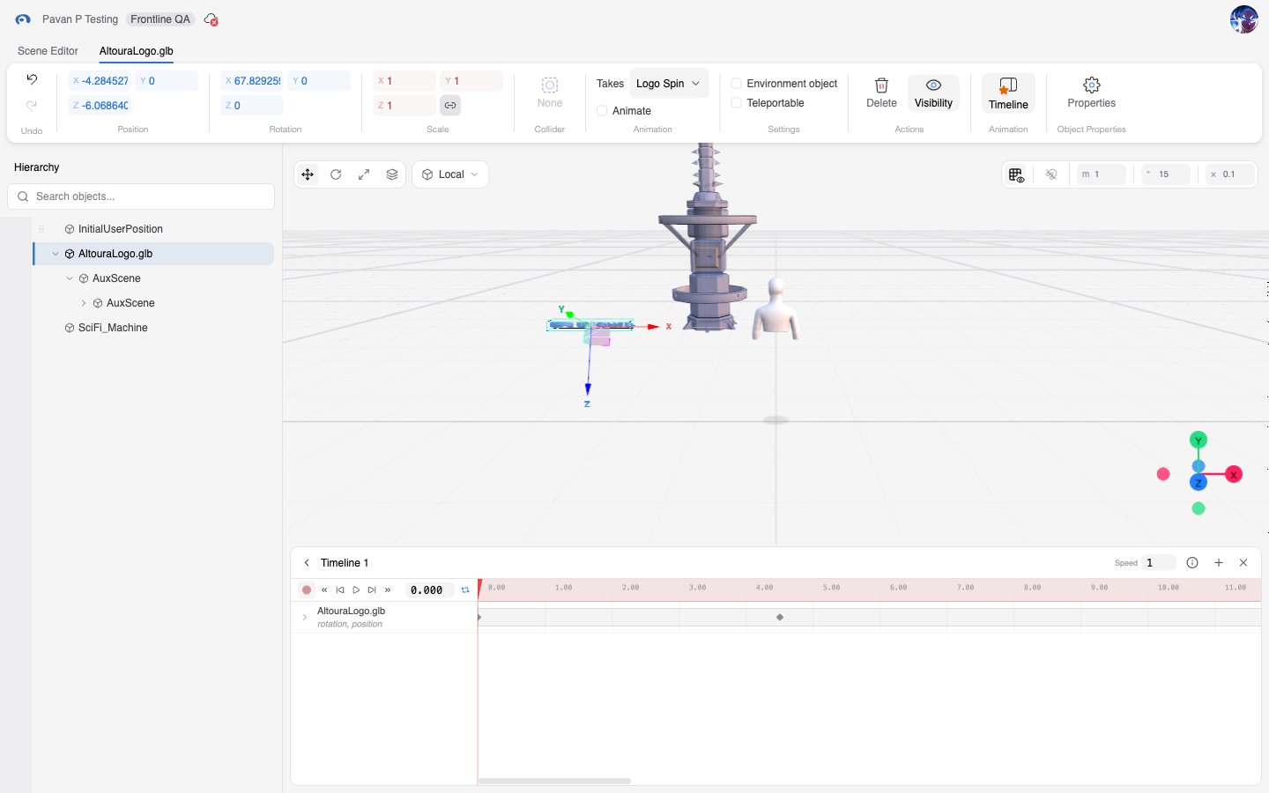The image size is (1269, 793).
Task: Collapse the AltouraLogo.glb hierarchy node
Action: point(56,254)
